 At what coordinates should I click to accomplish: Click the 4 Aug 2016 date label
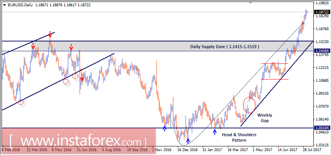click(x=112, y=150)
